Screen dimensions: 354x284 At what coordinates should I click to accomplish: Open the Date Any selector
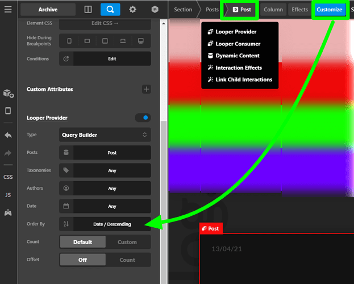(112, 206)
